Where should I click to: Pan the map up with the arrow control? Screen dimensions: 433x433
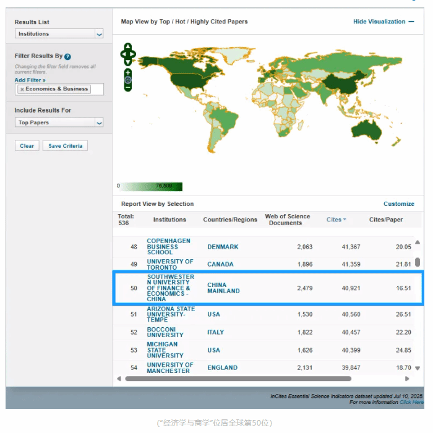pos(128,47)
